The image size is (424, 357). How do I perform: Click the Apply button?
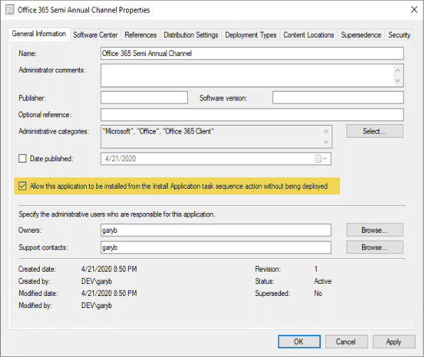point(394,341)
